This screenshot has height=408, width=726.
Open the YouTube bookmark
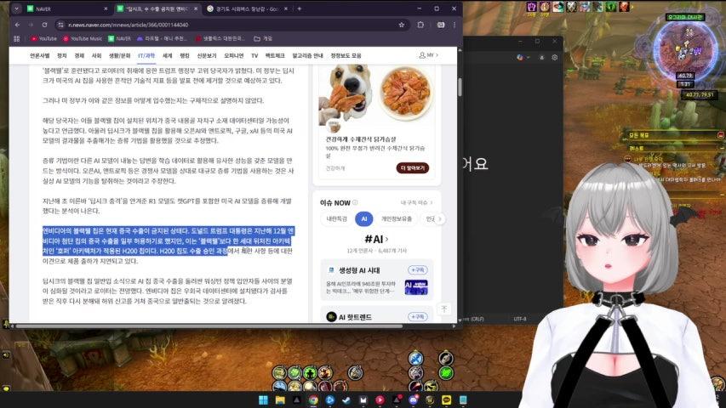point(43,39)
